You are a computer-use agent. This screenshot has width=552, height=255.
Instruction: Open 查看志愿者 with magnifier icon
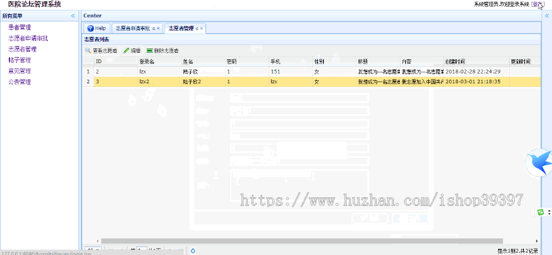pos(101,51)
